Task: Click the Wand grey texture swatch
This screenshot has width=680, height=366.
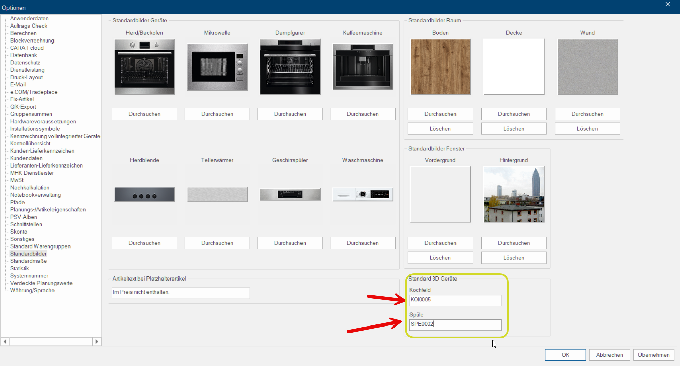Action: click(587, 67)
